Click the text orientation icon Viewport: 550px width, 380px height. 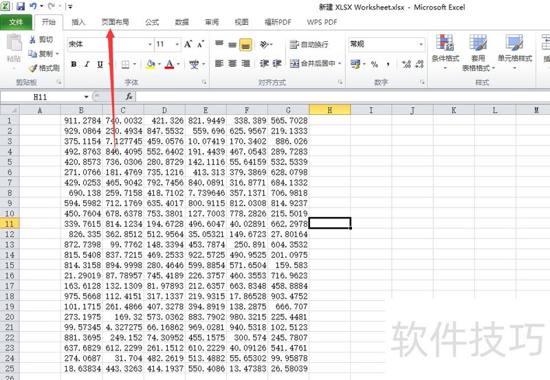264,45
